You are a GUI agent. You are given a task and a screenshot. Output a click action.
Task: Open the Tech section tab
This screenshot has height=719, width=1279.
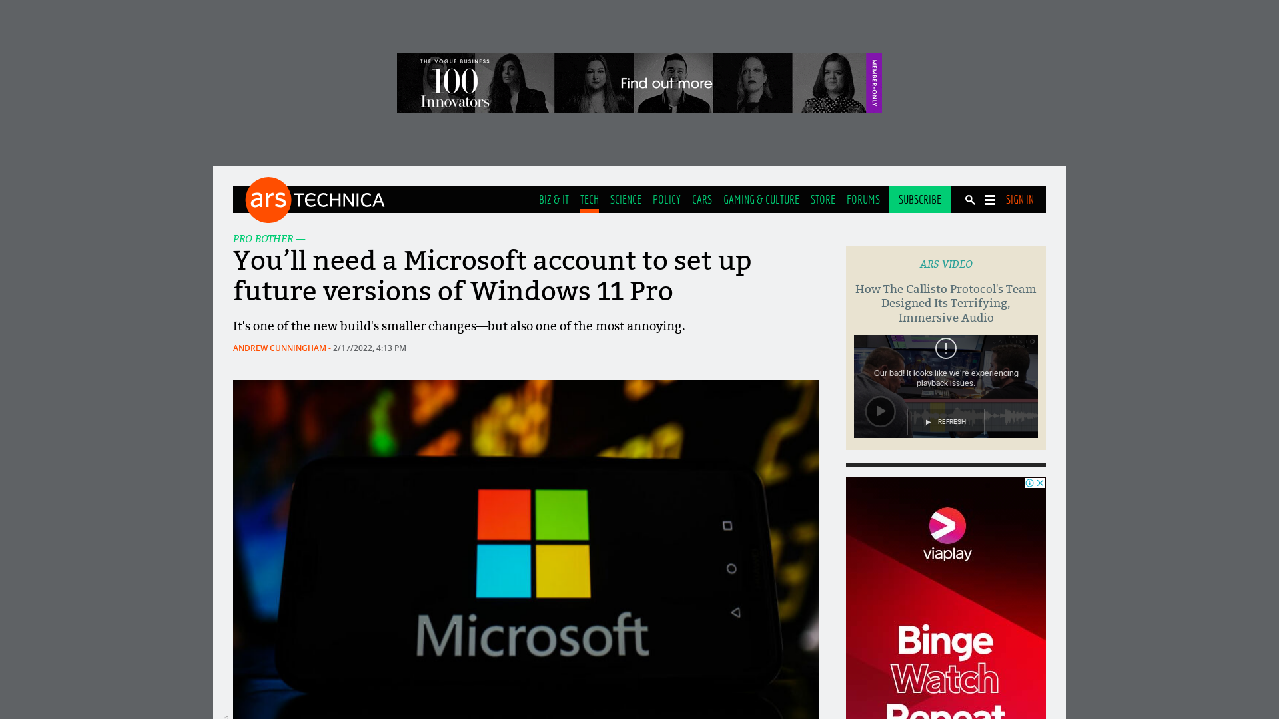click(x=589, y=200)
